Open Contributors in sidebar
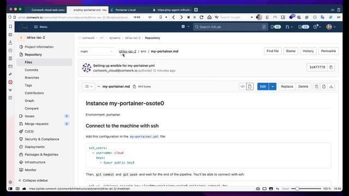Screen dimensions: 349x196 click(x=34, y=93)
